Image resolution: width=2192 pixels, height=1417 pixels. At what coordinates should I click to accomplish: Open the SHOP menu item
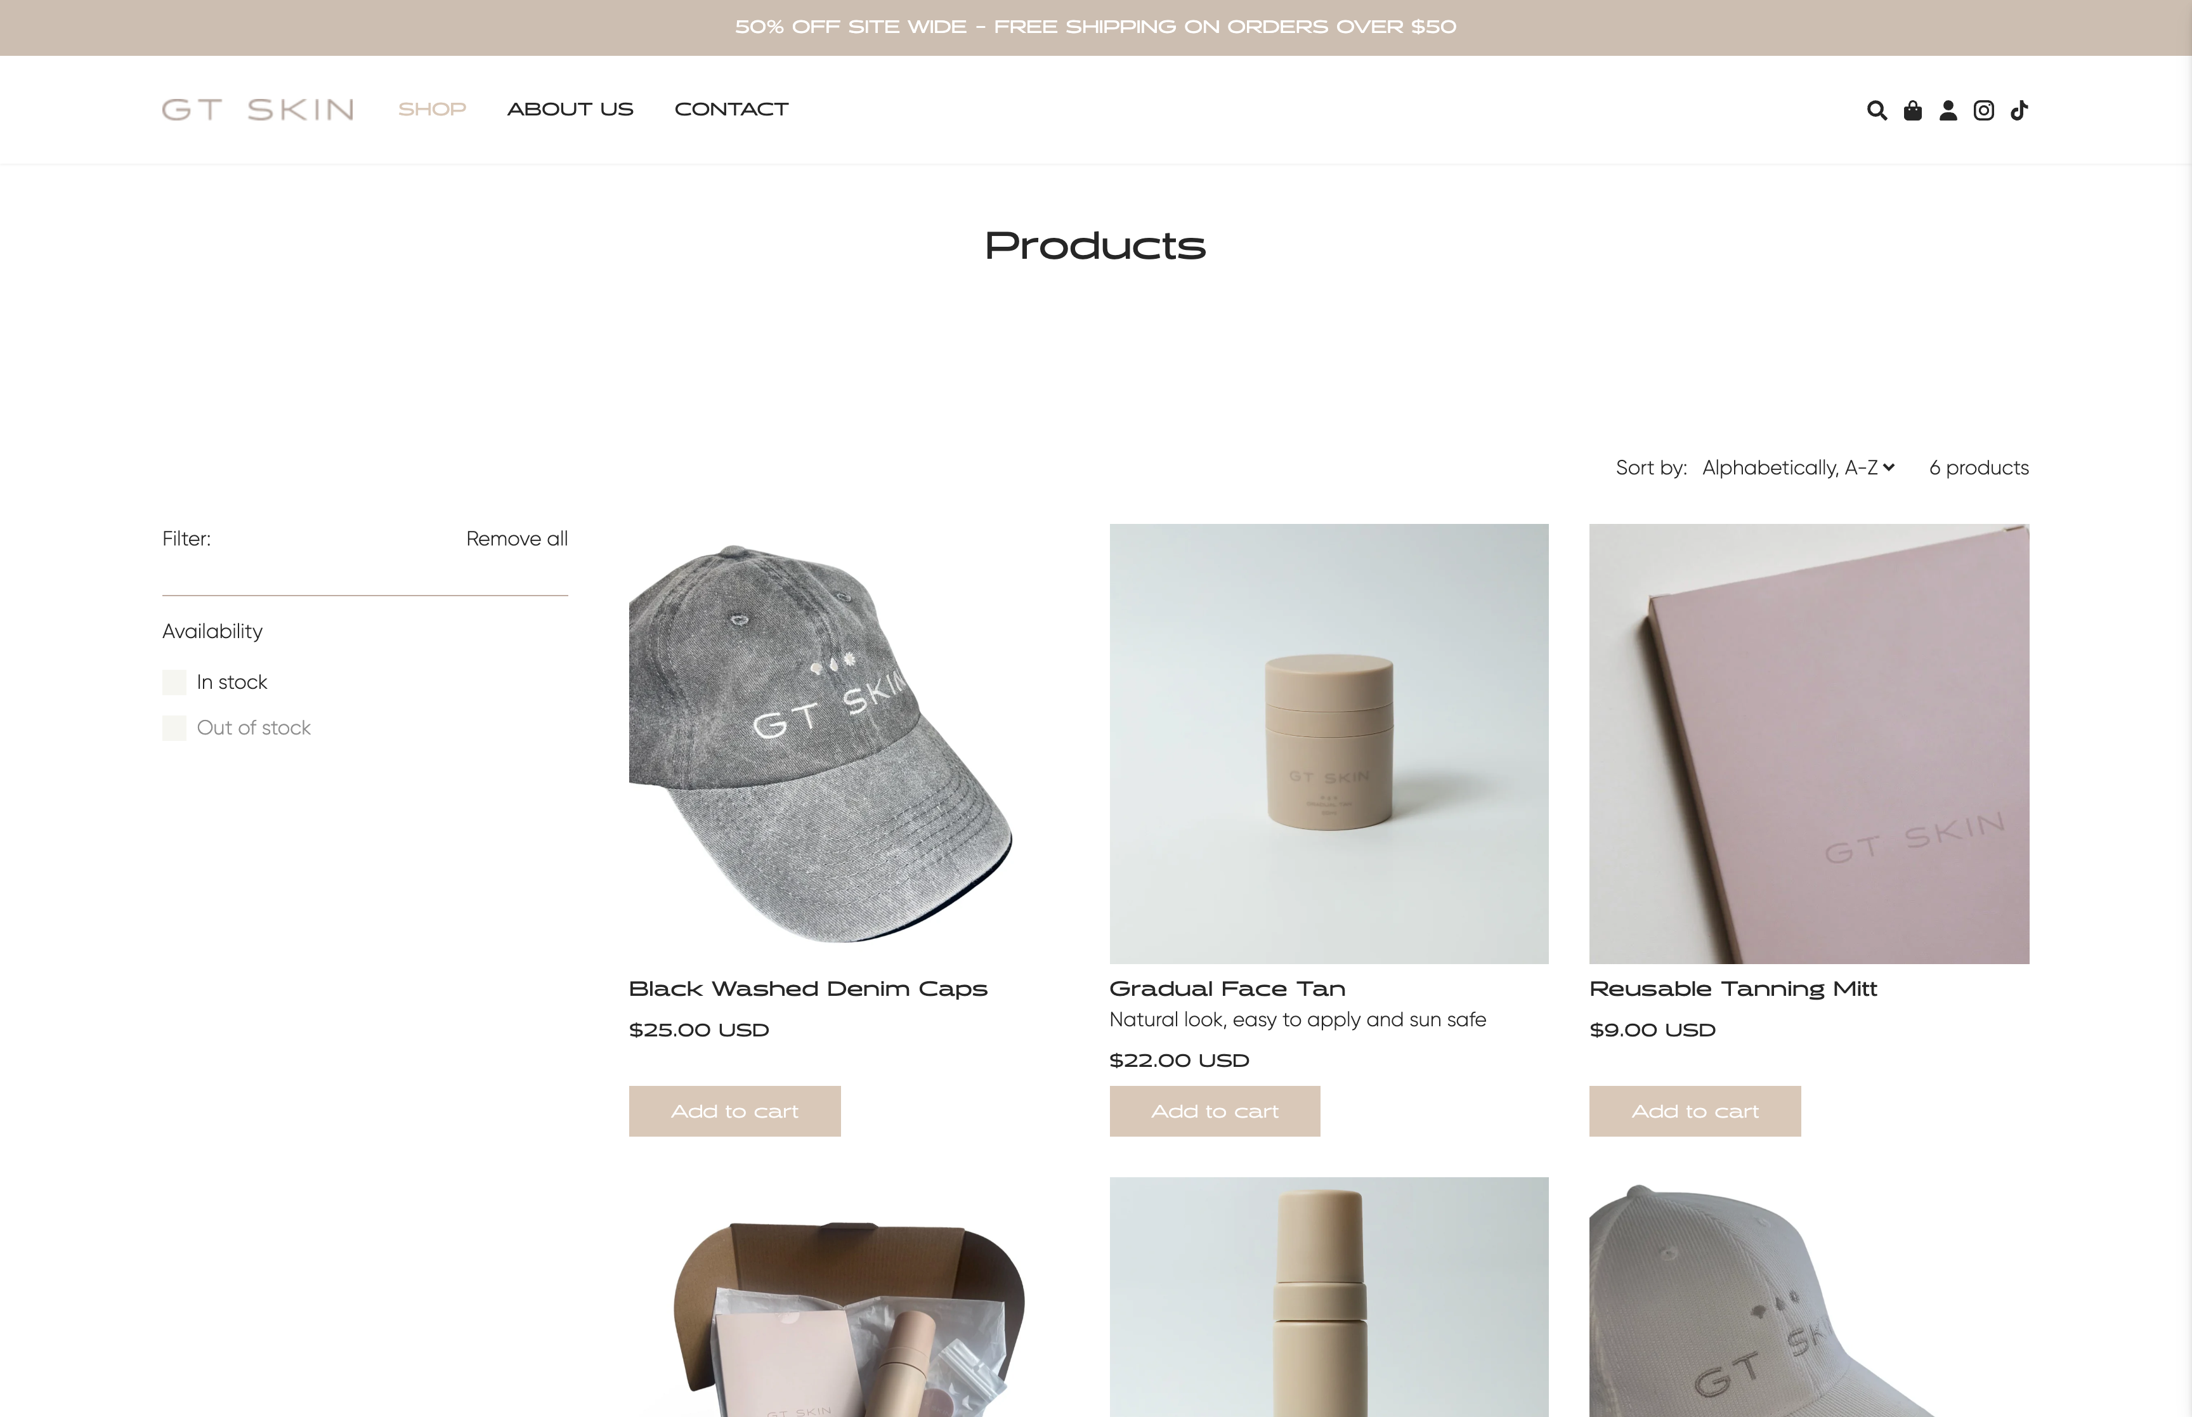coord(433,110)
